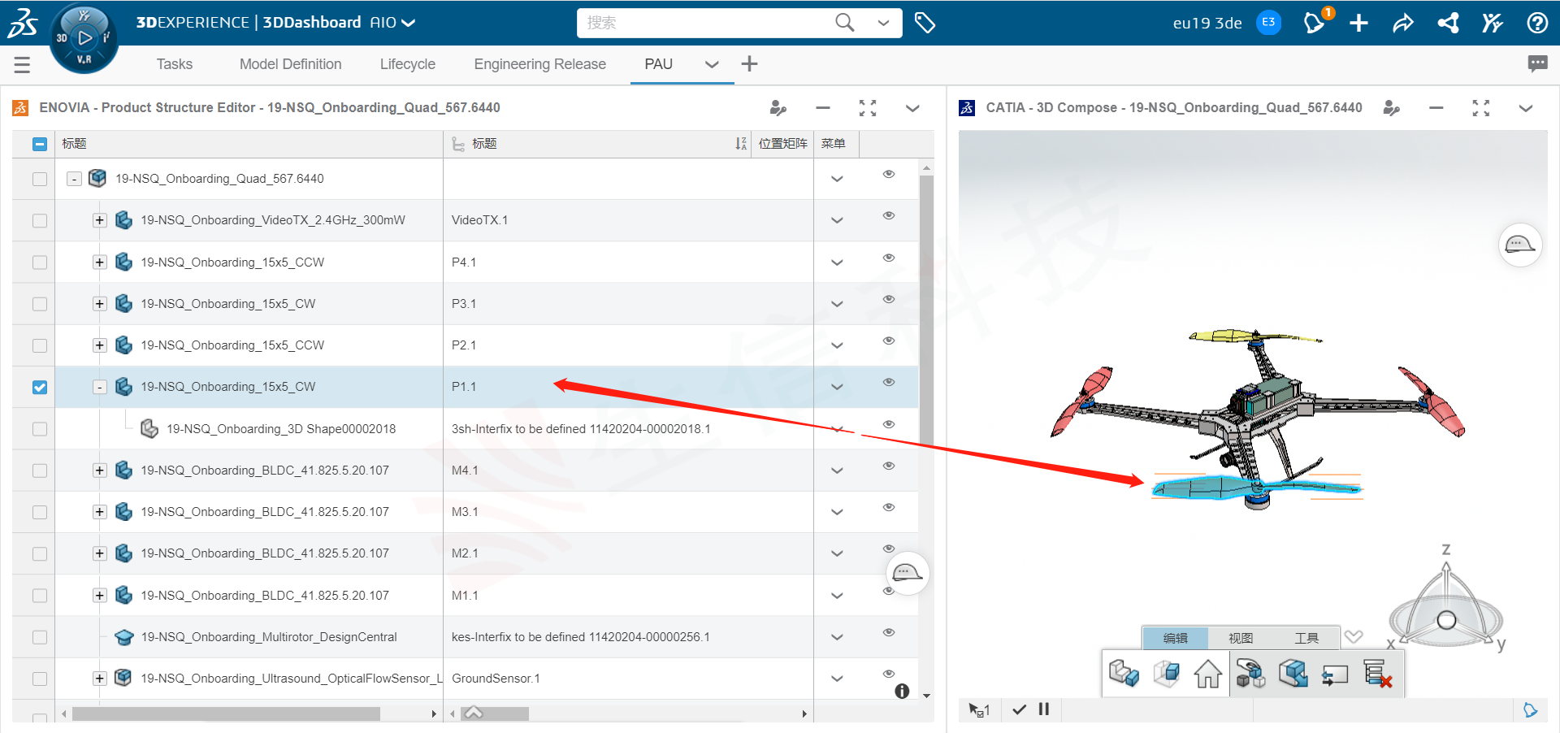Open the PAU tab dropdown chevron
The image size is (1560, 733).
click(x=712, y=64)
